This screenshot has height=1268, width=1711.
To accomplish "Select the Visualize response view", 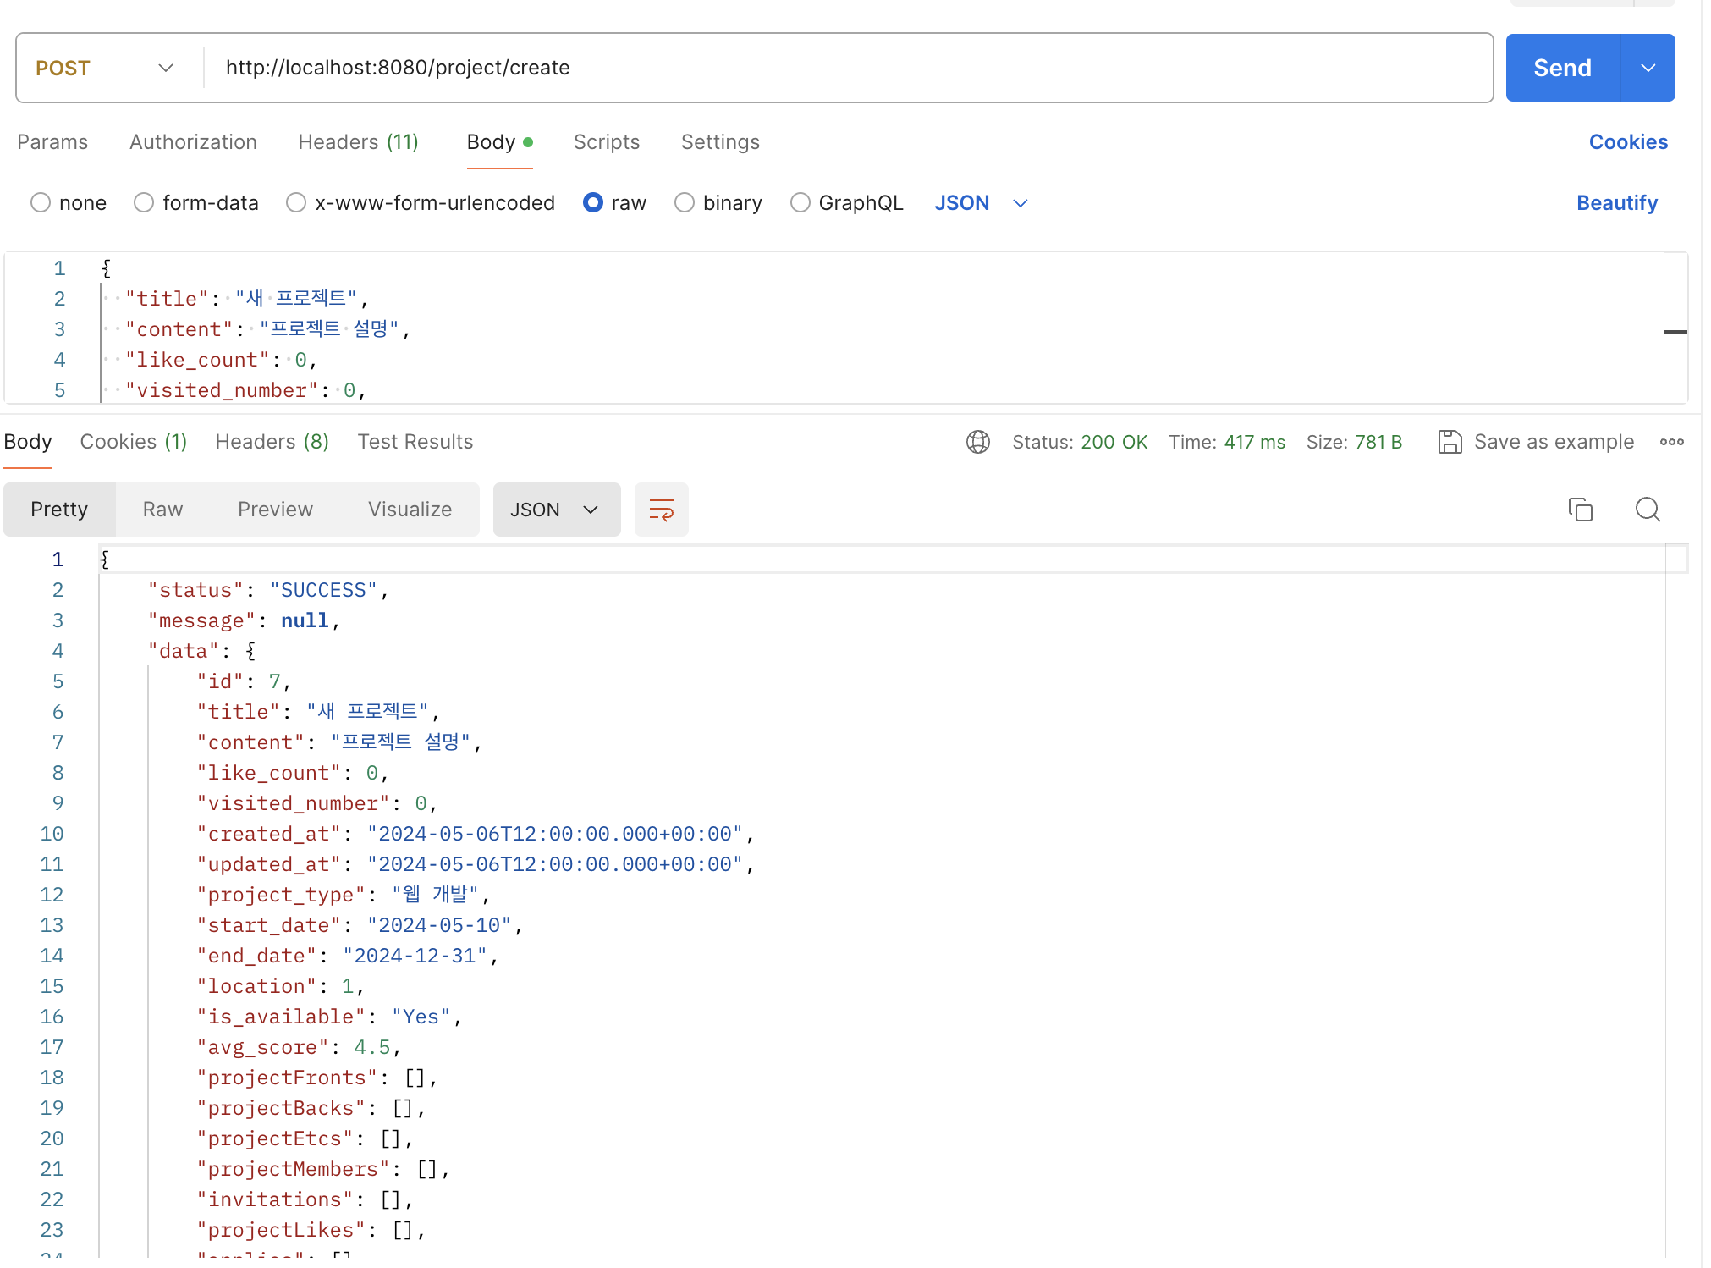I will 410,510.
